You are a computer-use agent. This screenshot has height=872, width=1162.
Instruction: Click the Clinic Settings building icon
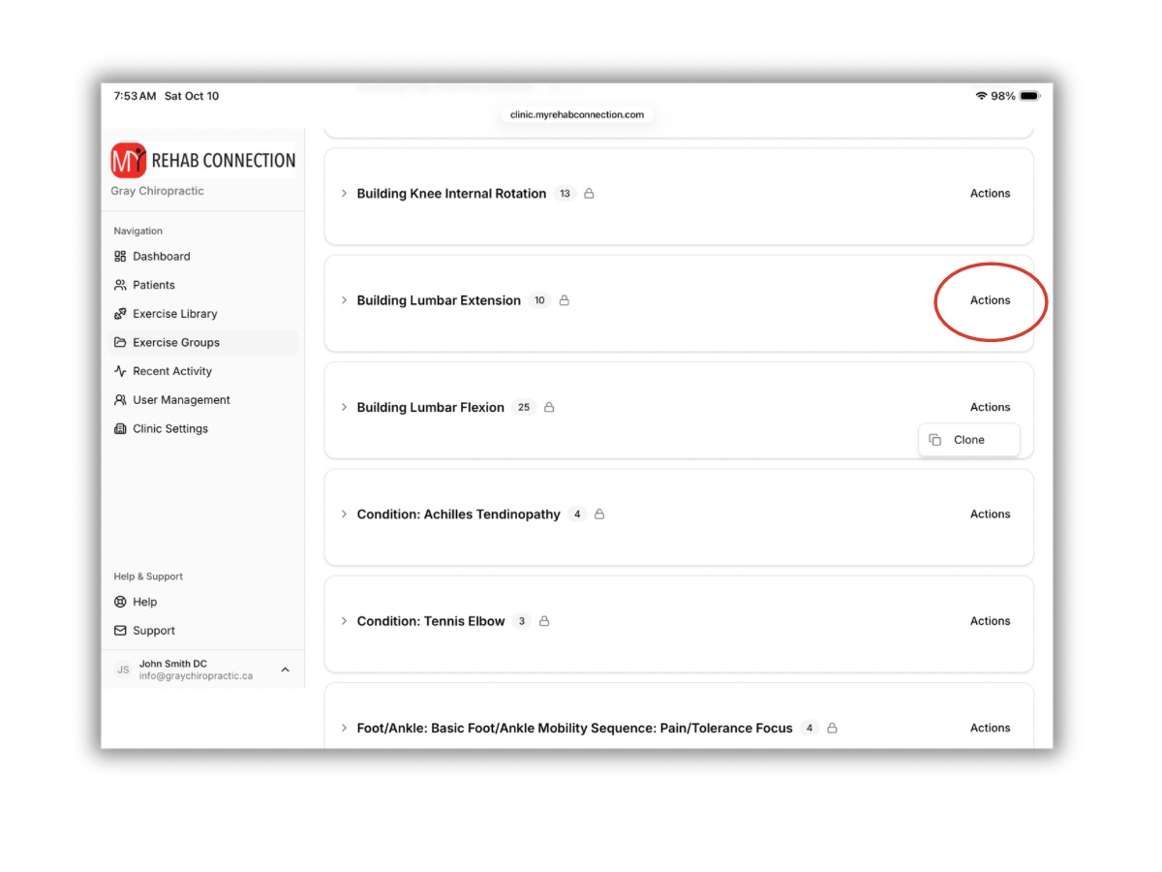pyautogui.click(x=120, y=428)
